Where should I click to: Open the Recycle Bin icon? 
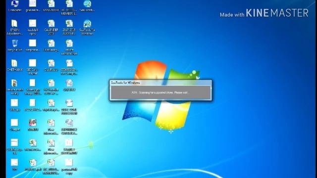[14, 45]
